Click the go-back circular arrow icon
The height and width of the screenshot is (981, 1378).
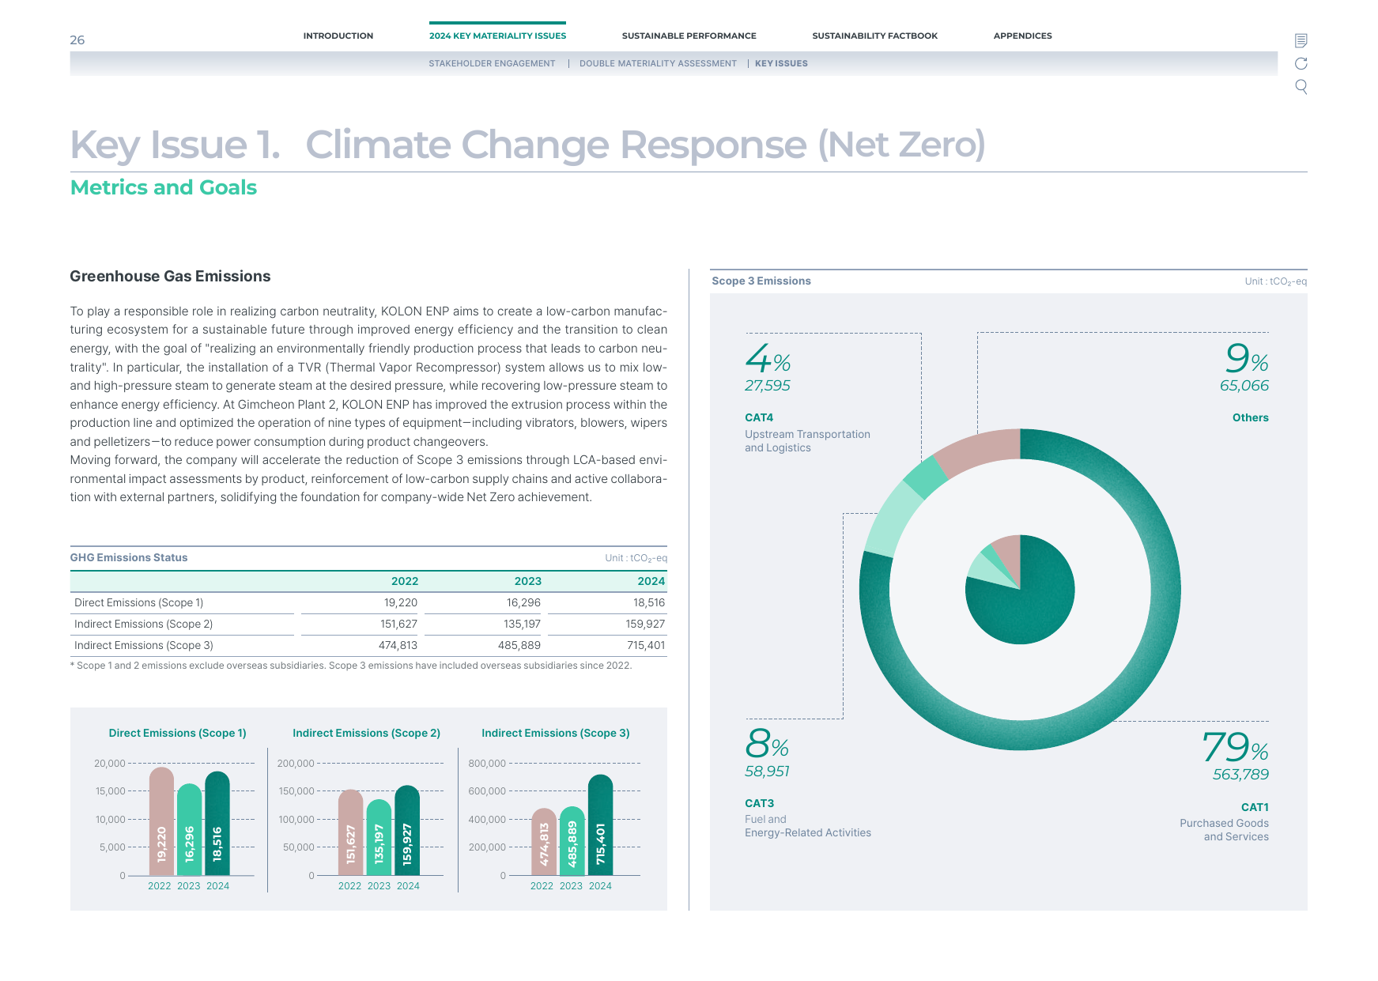point(1301,63)
